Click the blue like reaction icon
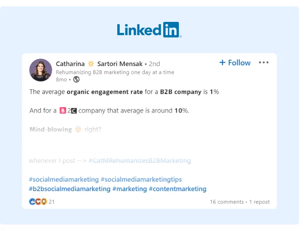 32,202
